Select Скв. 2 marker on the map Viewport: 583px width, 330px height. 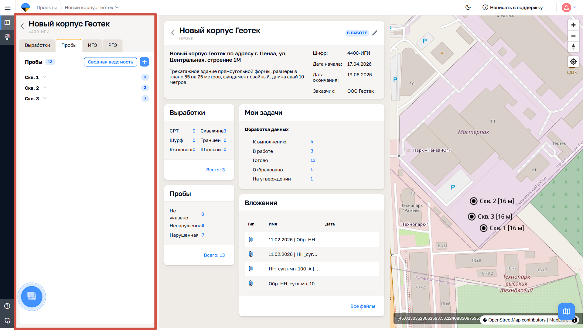click(x=473, y=201)
